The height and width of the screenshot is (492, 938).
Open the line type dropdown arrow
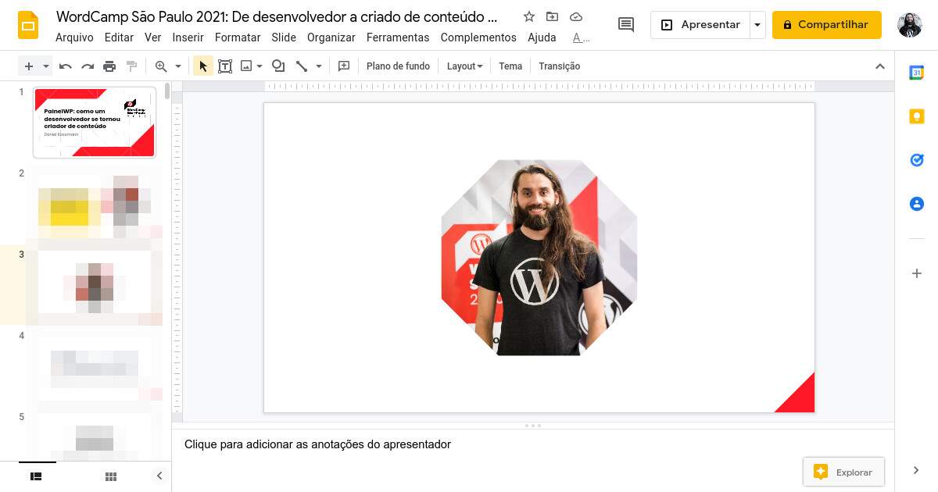click(x=319, y=66)
